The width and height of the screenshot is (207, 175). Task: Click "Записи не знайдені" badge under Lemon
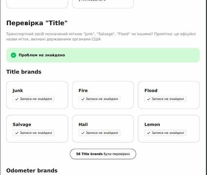point(165,133)
